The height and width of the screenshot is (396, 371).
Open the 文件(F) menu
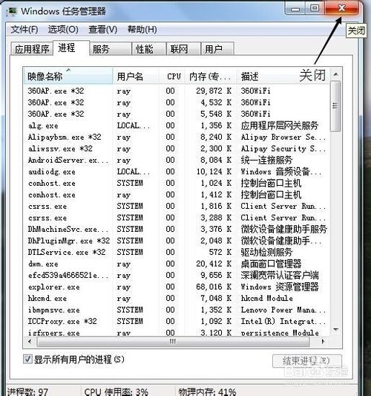(24, 30)
